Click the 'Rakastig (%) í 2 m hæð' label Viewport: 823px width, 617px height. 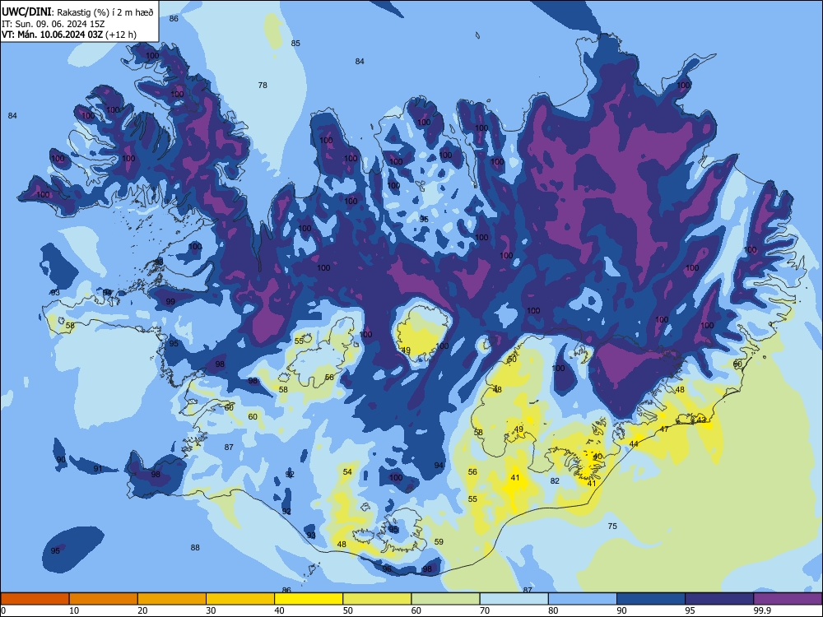pos(105,12)
